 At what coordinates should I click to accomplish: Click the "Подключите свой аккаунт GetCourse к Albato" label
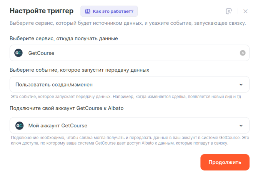[x=66, y=108]
